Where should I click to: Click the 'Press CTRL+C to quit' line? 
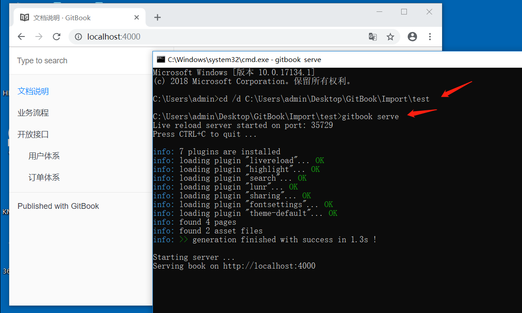(205, 134)
